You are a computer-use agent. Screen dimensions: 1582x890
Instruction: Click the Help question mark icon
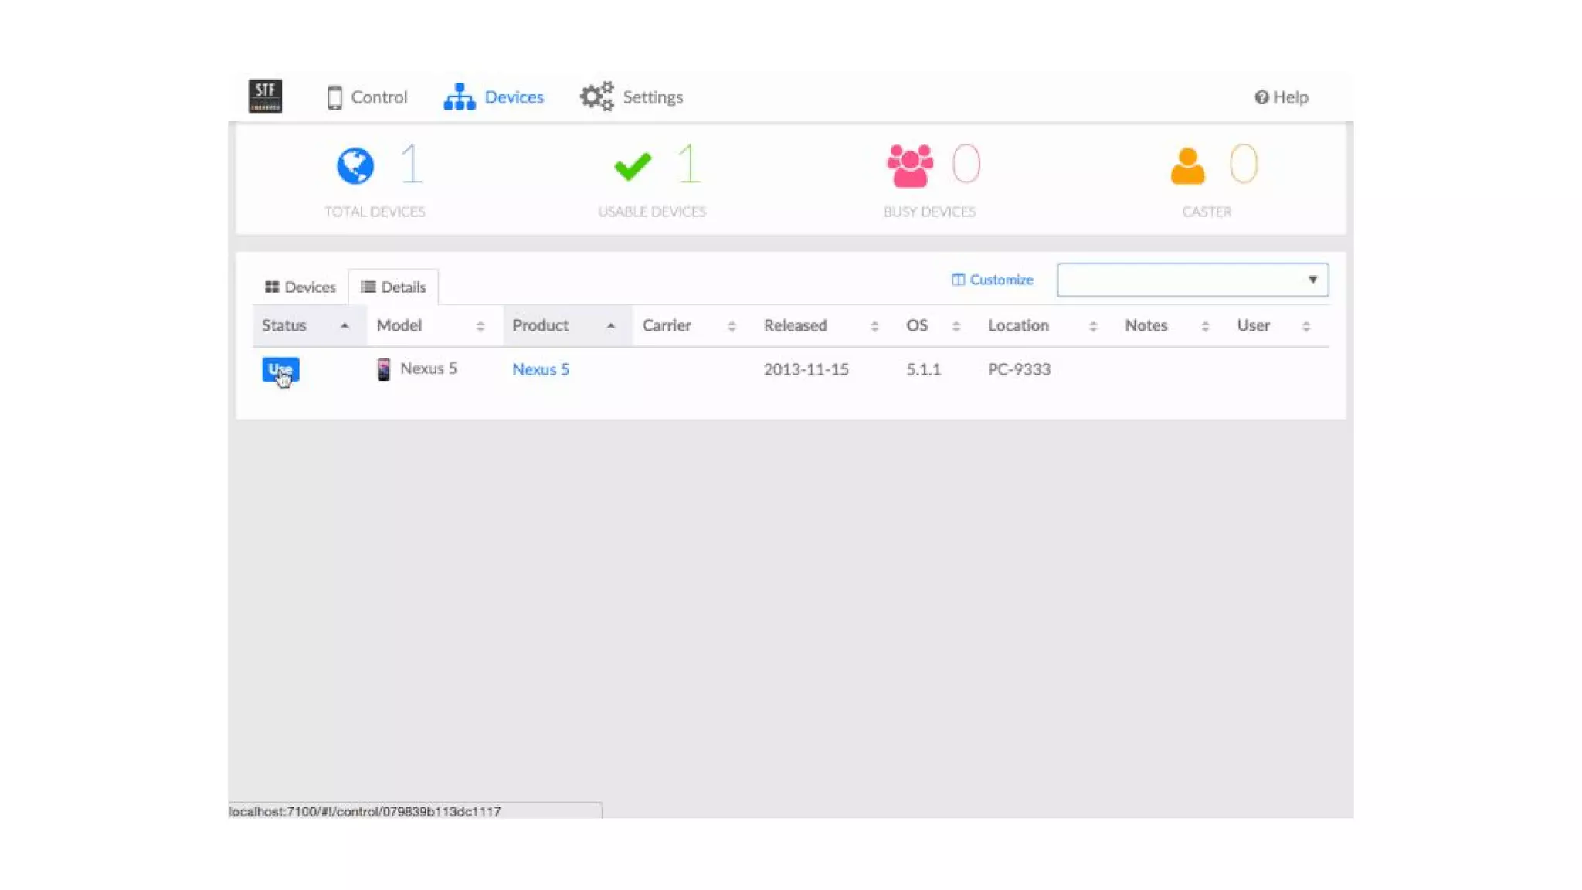pyautogui.click(x=1261, y=97)
